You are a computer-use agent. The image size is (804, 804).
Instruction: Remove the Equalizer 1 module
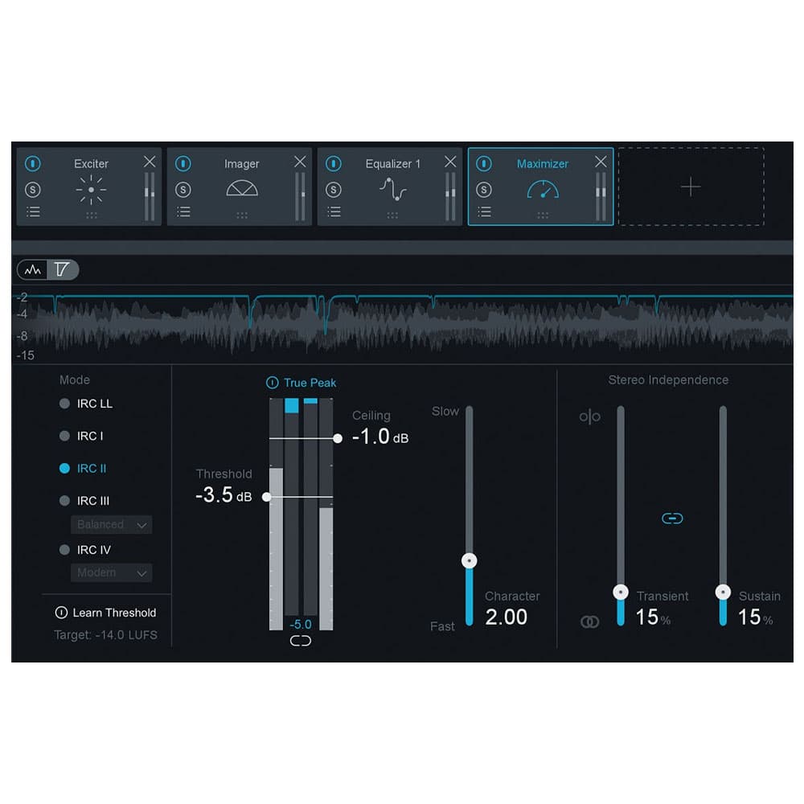[450, 162]
